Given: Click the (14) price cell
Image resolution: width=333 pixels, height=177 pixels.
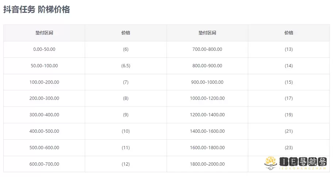Looking at the screenshot, I should pyautogui.click(x=288, y=66).
